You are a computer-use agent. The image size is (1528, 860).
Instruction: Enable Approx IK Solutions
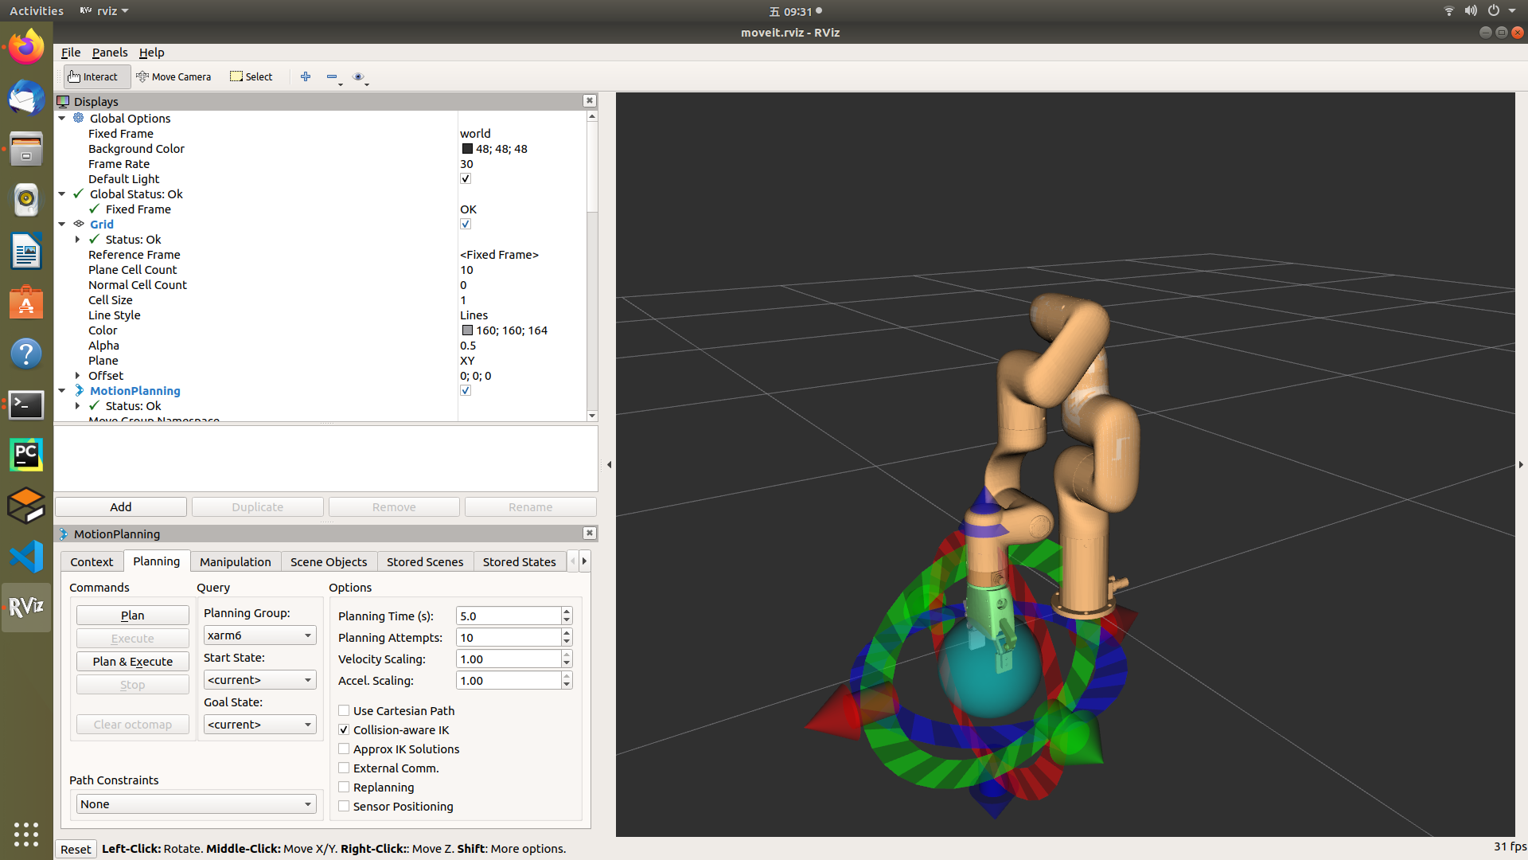point(344,749)
